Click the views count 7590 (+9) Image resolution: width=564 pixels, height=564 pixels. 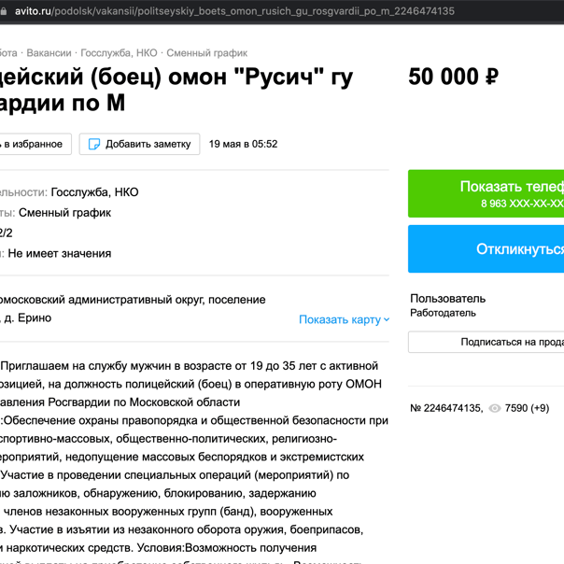point(527,408)
